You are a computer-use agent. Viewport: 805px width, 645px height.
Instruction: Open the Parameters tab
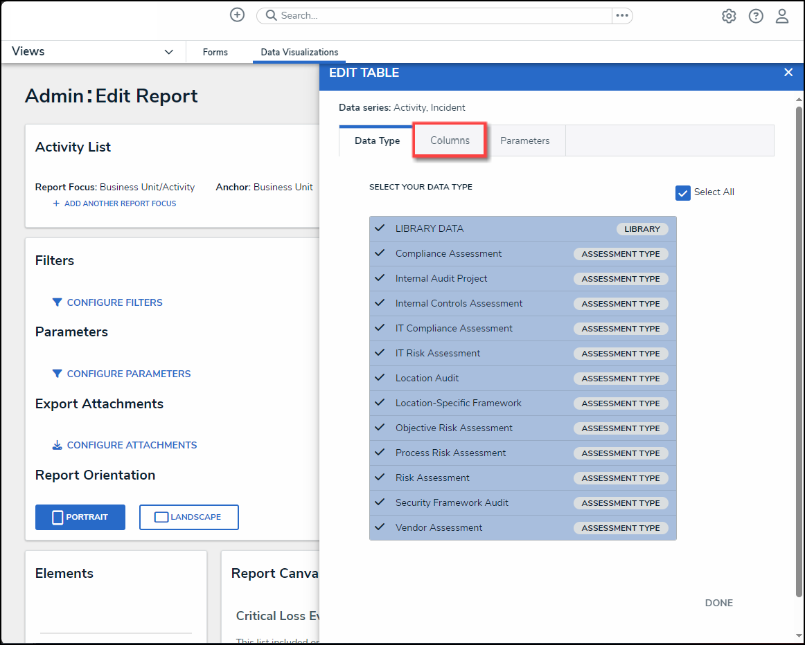(524, 140)
